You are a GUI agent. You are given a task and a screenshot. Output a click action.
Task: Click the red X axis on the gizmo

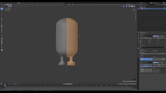[x=136, y=10]
